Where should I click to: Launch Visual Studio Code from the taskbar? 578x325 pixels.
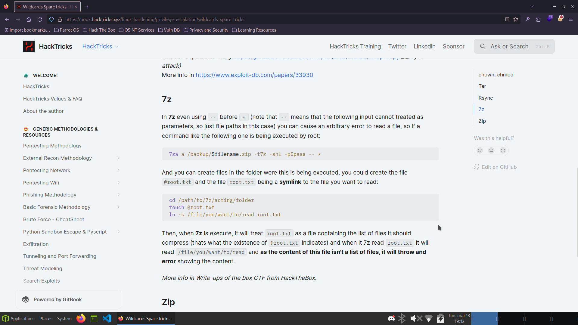click(107, 318)
